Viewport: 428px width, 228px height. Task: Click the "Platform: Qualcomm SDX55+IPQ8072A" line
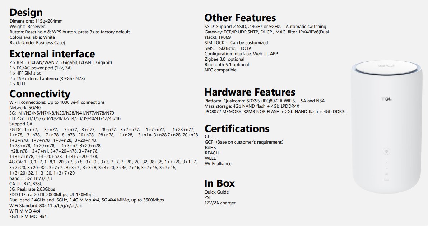pyautogui.click(x=265, y=101)
